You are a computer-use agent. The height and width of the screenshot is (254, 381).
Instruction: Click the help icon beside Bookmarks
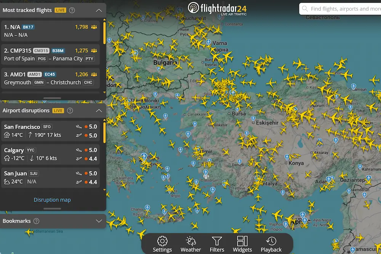(x=36, y=221)
